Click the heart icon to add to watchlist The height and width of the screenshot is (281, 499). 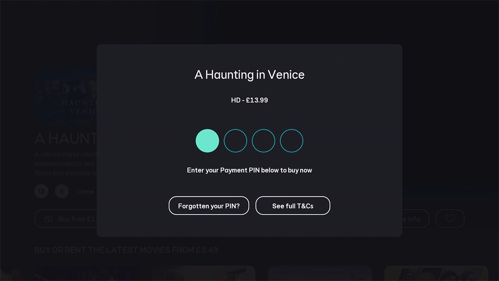[x=450, y=219]
